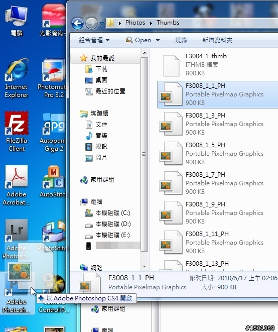Click 修改日期 value in details pane

click(x=247, y=278)
